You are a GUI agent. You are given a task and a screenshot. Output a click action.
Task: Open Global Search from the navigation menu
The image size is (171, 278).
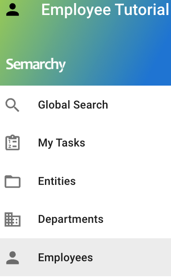[73, 105]
